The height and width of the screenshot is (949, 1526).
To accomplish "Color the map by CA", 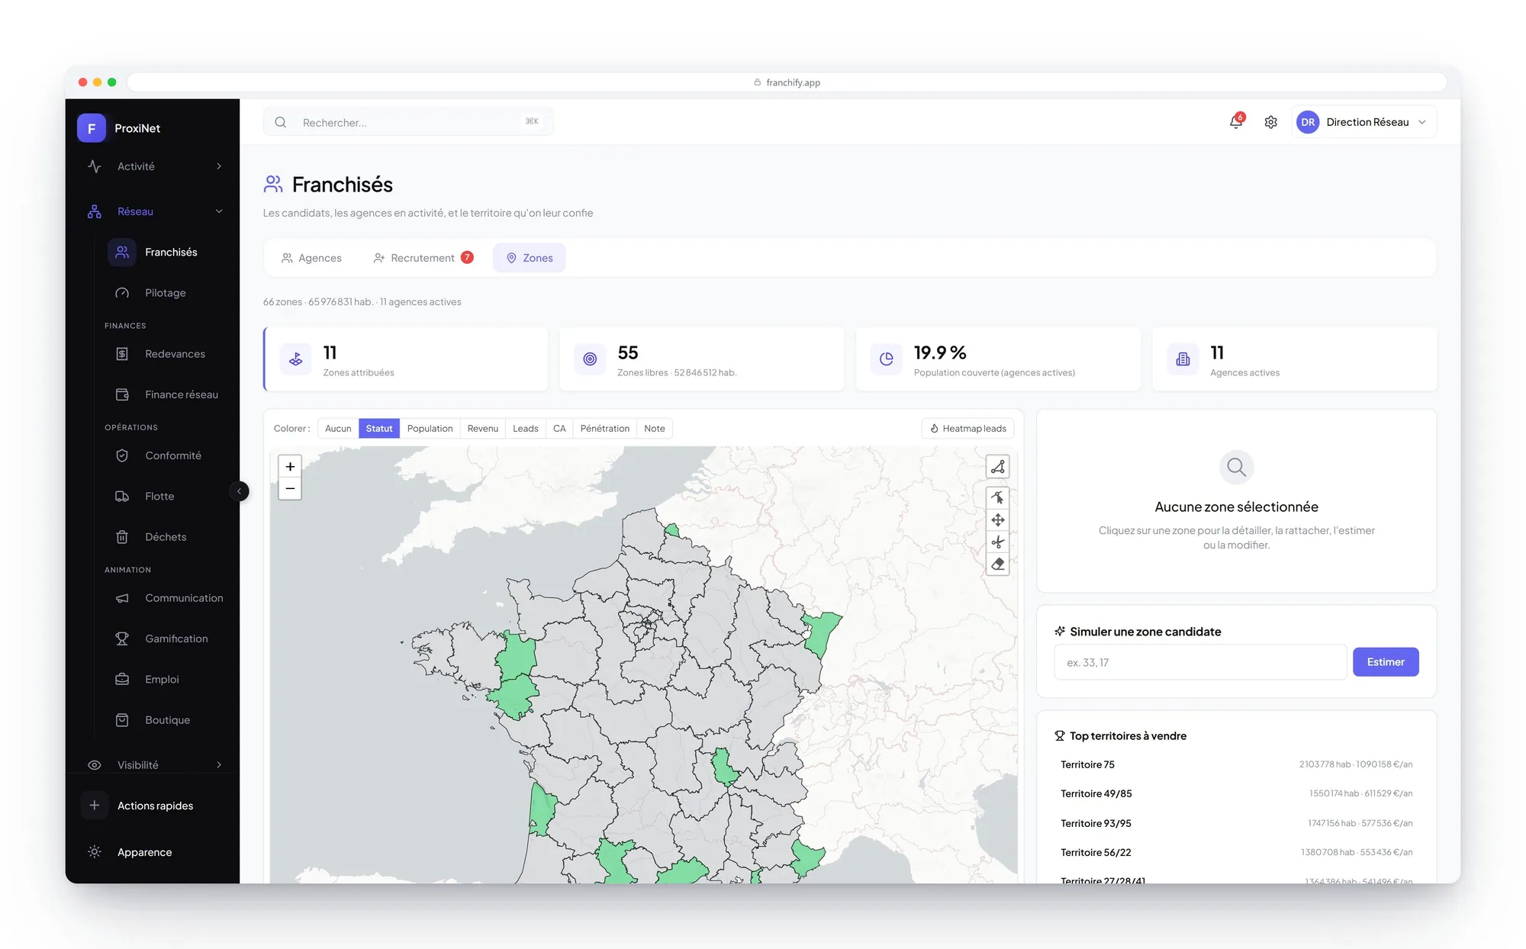I will pyautogui.click(x=559, y=429).
